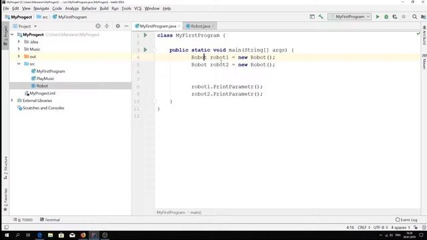The image size is (427, 240).
Task: Open the Build menu
Action: 104,9
